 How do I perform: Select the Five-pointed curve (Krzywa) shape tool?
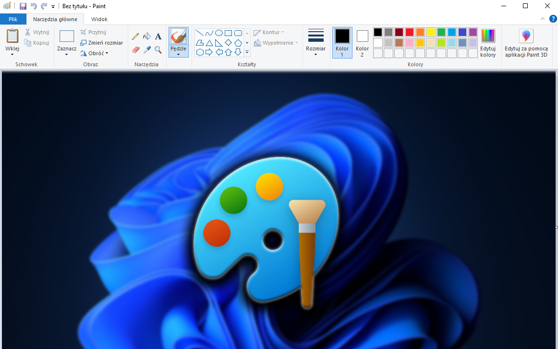click(209, 33)
